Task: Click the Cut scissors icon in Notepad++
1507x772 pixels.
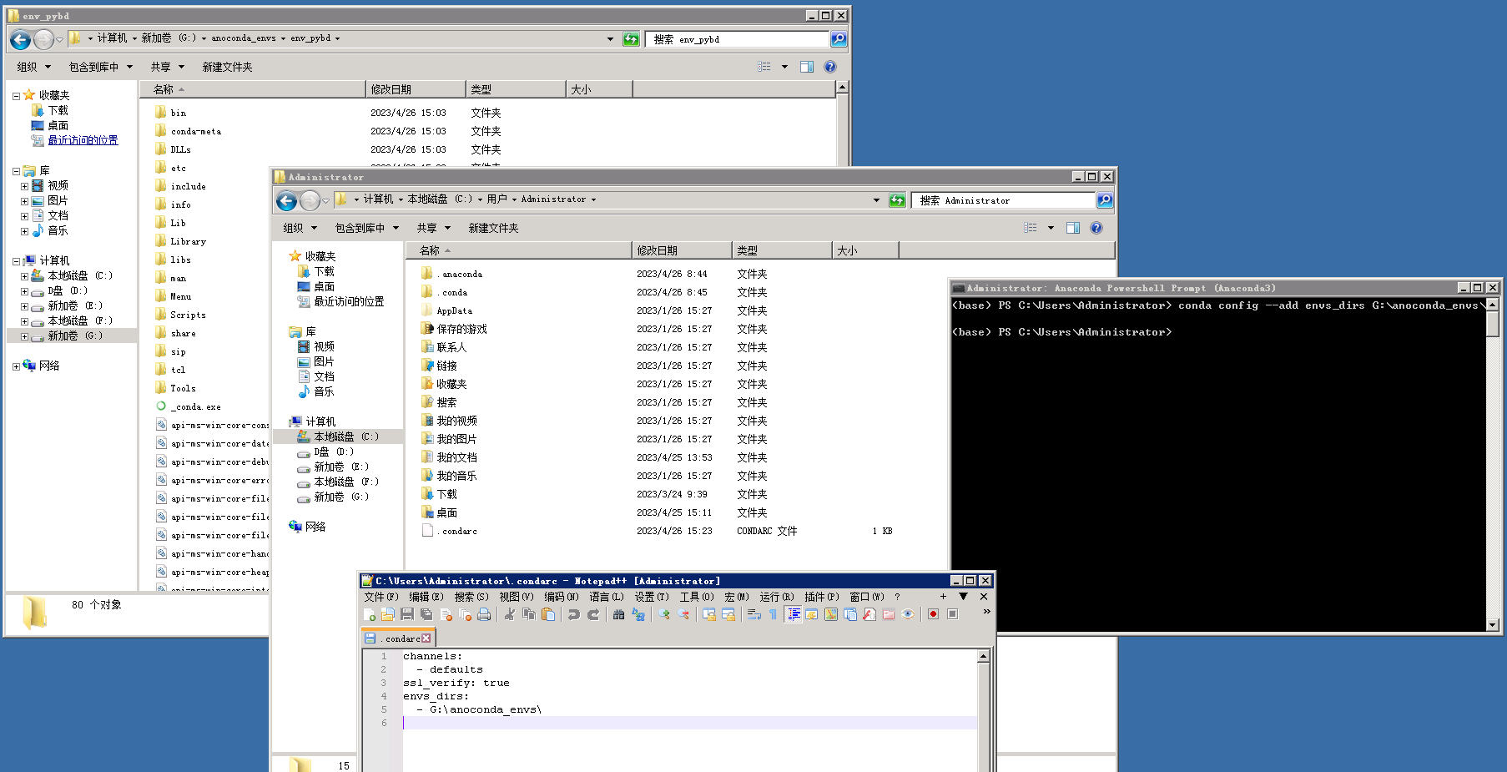Action: pyautogui.click(x=509, y=614)
